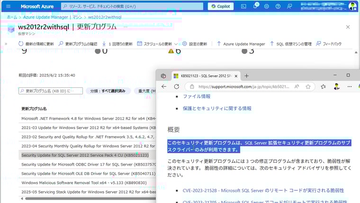
Task: Click the 概要 heading
Action: [x=173, y=129]
